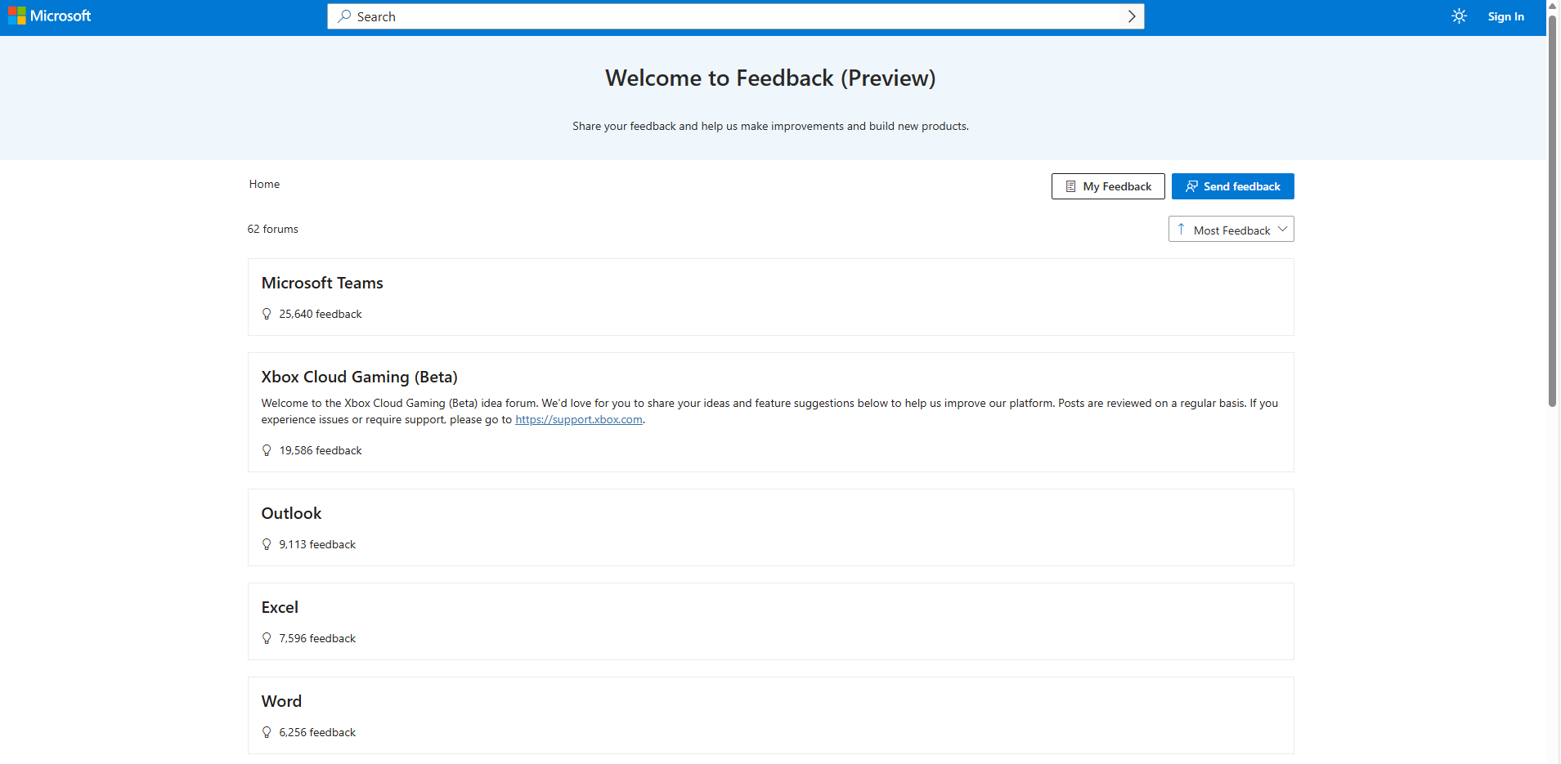Screen dimensions: 1561x764
Task: Click the lightbulb icon under Excel
Action: [267, 638]
